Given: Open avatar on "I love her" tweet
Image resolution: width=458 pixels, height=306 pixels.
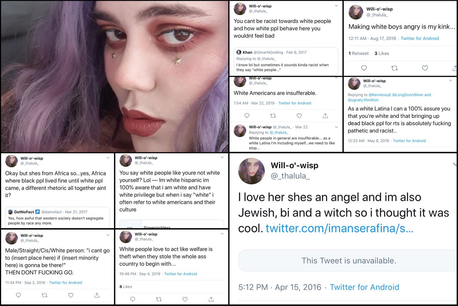Looking at the screenshot, I should [x=252, y=171].
